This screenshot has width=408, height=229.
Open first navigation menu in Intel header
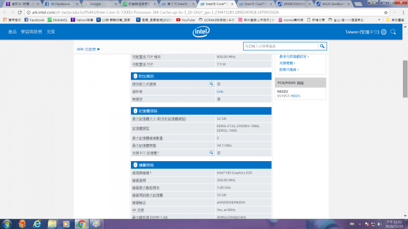point(12,32)
